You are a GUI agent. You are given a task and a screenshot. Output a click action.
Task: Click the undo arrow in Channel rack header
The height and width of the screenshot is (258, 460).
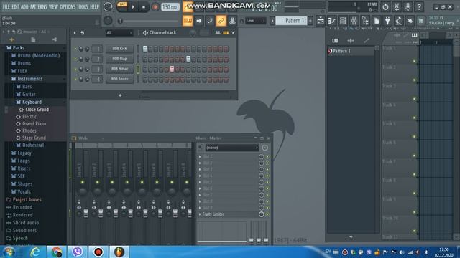[83, 33]
